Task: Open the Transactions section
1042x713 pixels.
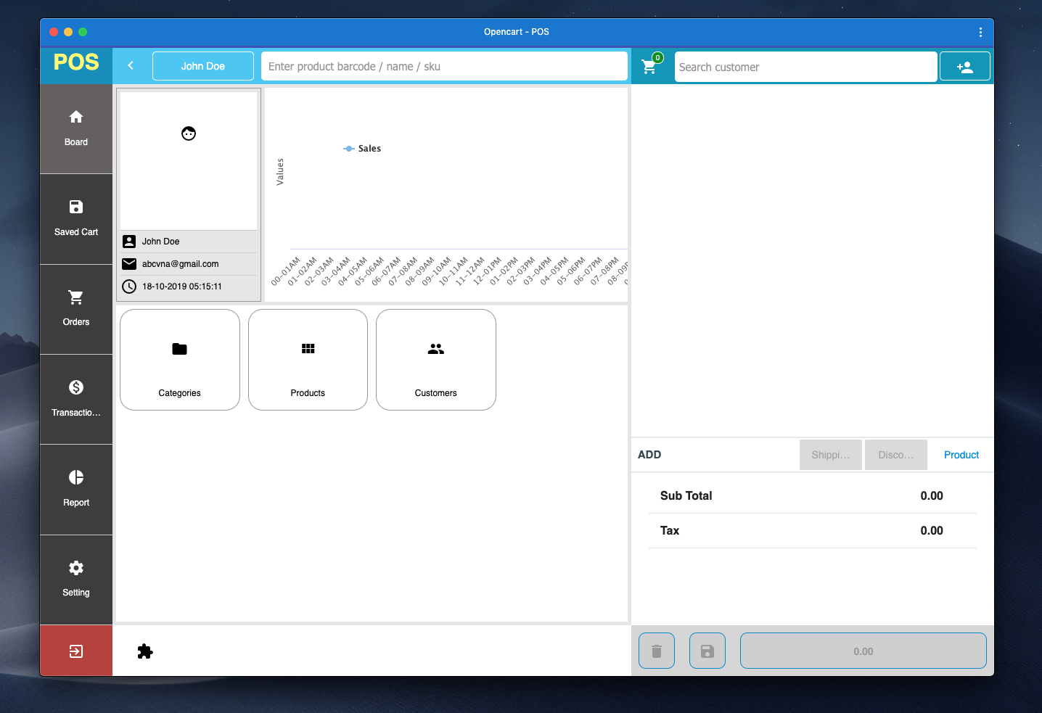Action: (76, 400)
